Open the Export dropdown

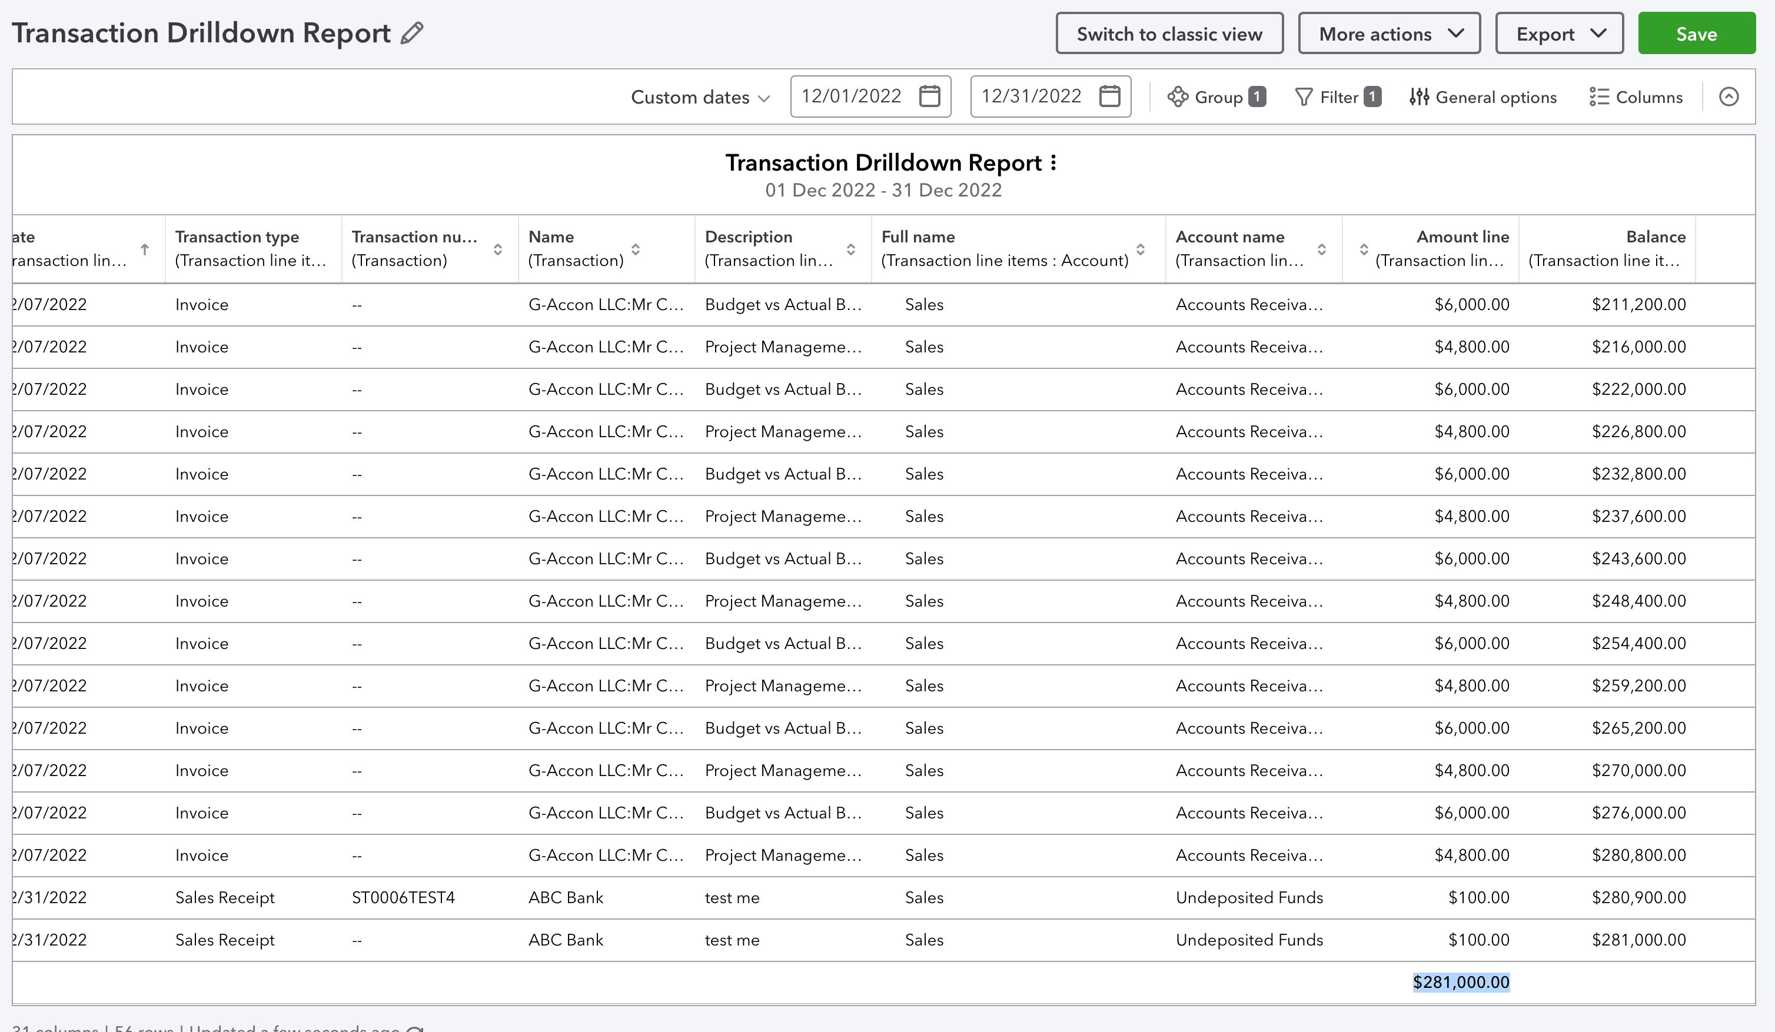[x=1560, y=33]
